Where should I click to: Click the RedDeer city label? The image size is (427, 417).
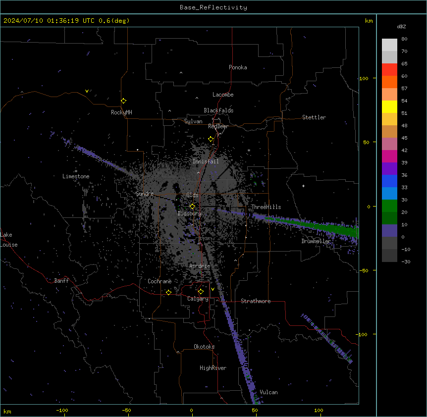click(218, 126)
